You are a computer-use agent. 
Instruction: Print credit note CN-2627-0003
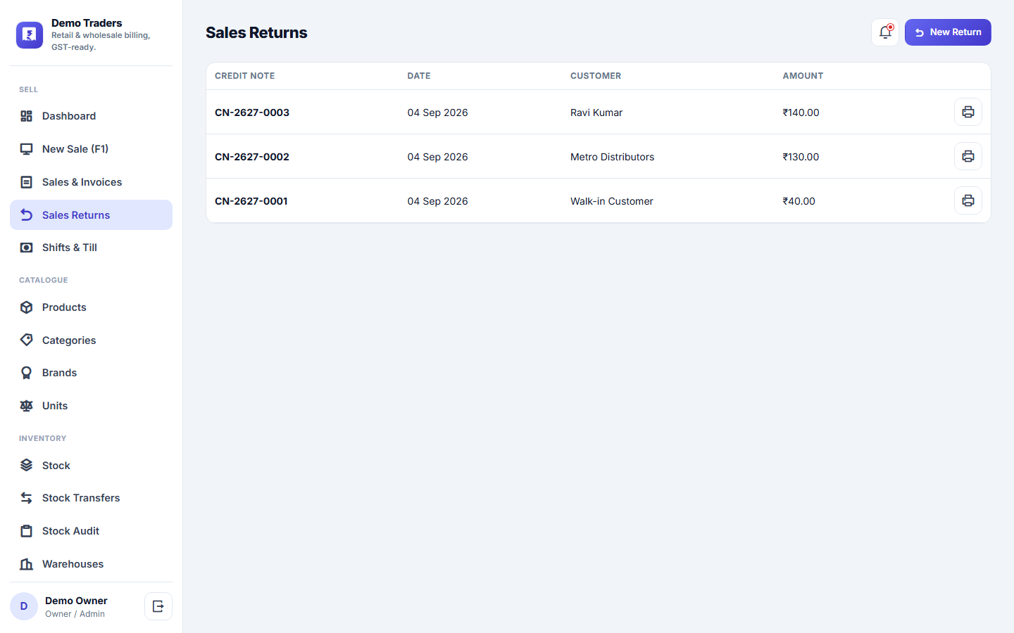pos(968,112)
